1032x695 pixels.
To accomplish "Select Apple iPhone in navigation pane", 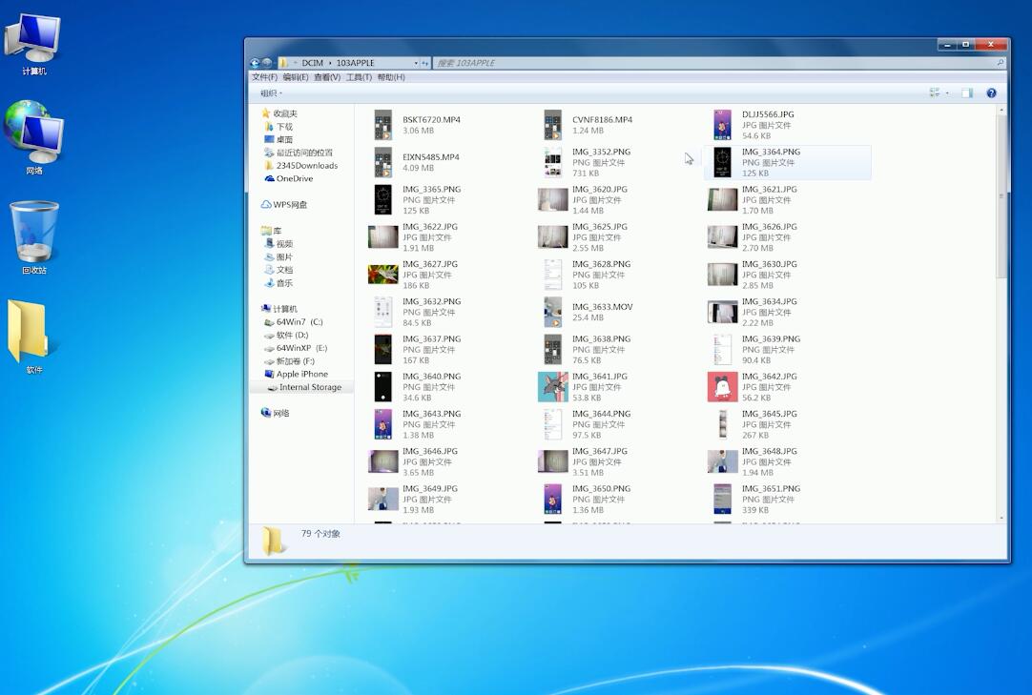I will click(297, 374).
